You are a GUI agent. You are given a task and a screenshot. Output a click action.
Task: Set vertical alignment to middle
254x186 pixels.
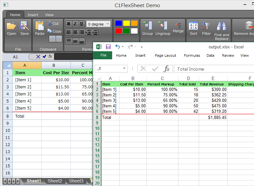tap(75, 41)
